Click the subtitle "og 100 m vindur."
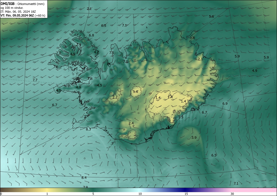The height and width of the screenshot is (196, 277). [x=12, y=8]
